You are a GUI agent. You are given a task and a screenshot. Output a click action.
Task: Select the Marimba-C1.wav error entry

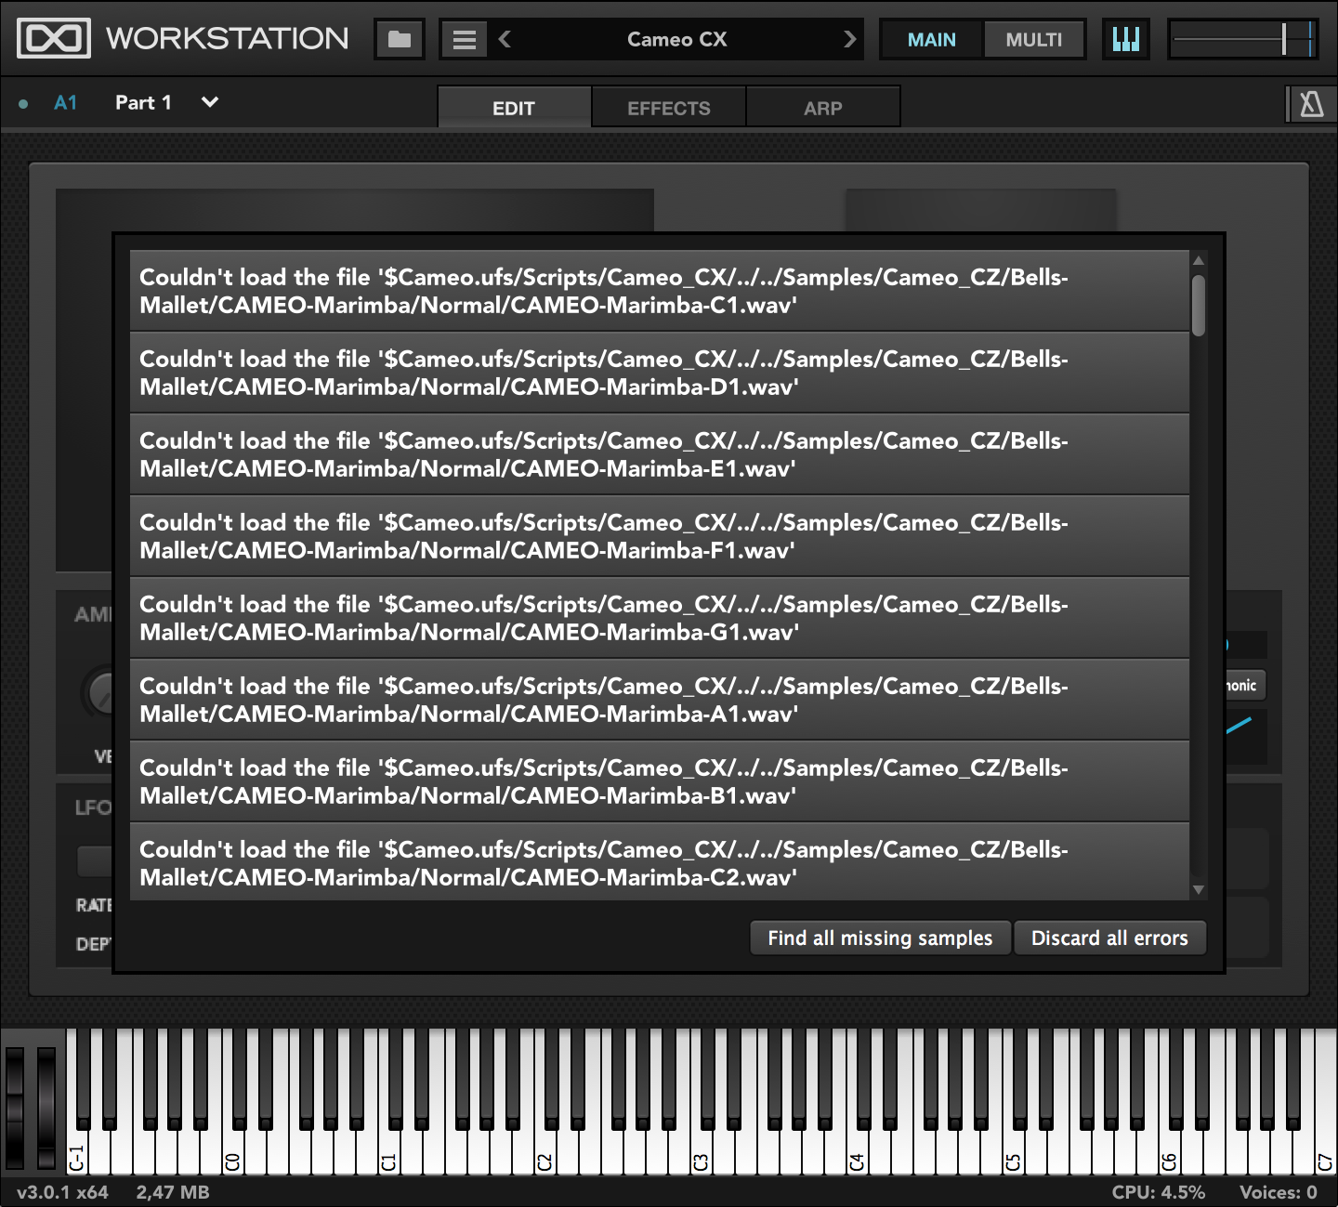(660, 291)
